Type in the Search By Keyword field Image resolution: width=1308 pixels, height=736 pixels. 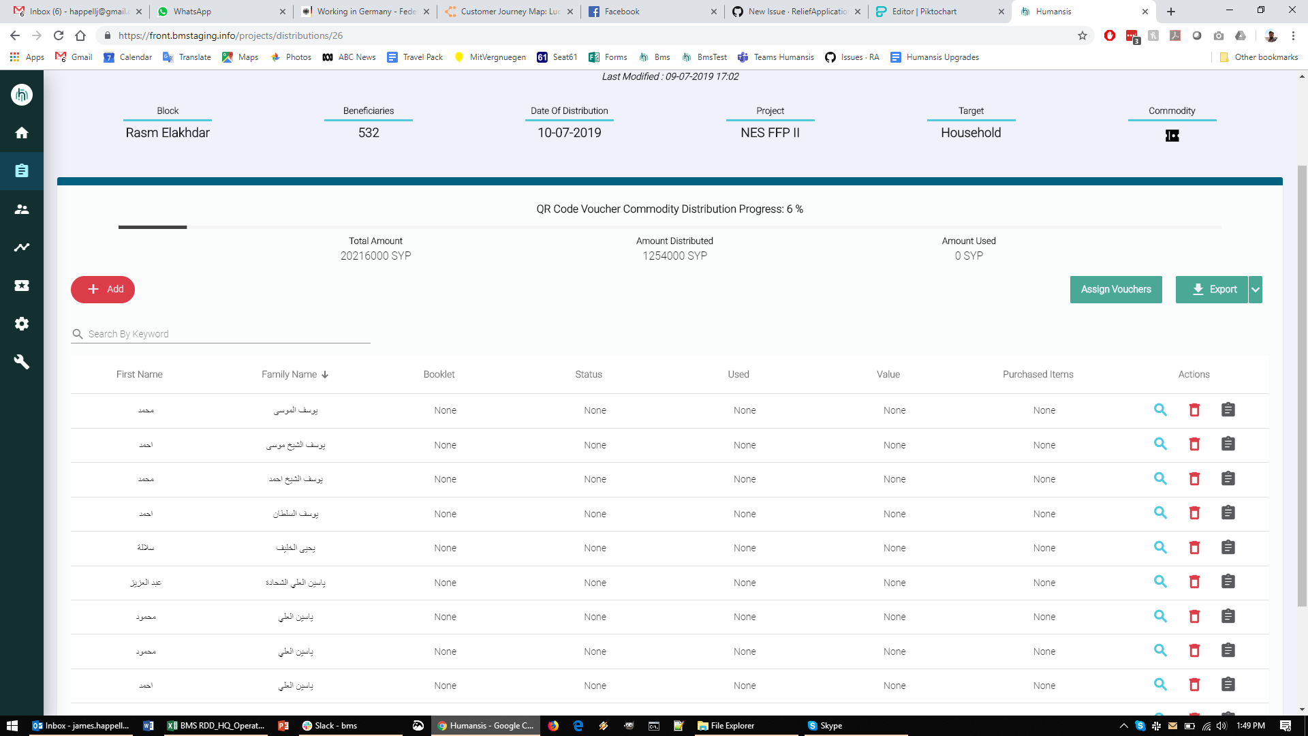click(218, 333)
